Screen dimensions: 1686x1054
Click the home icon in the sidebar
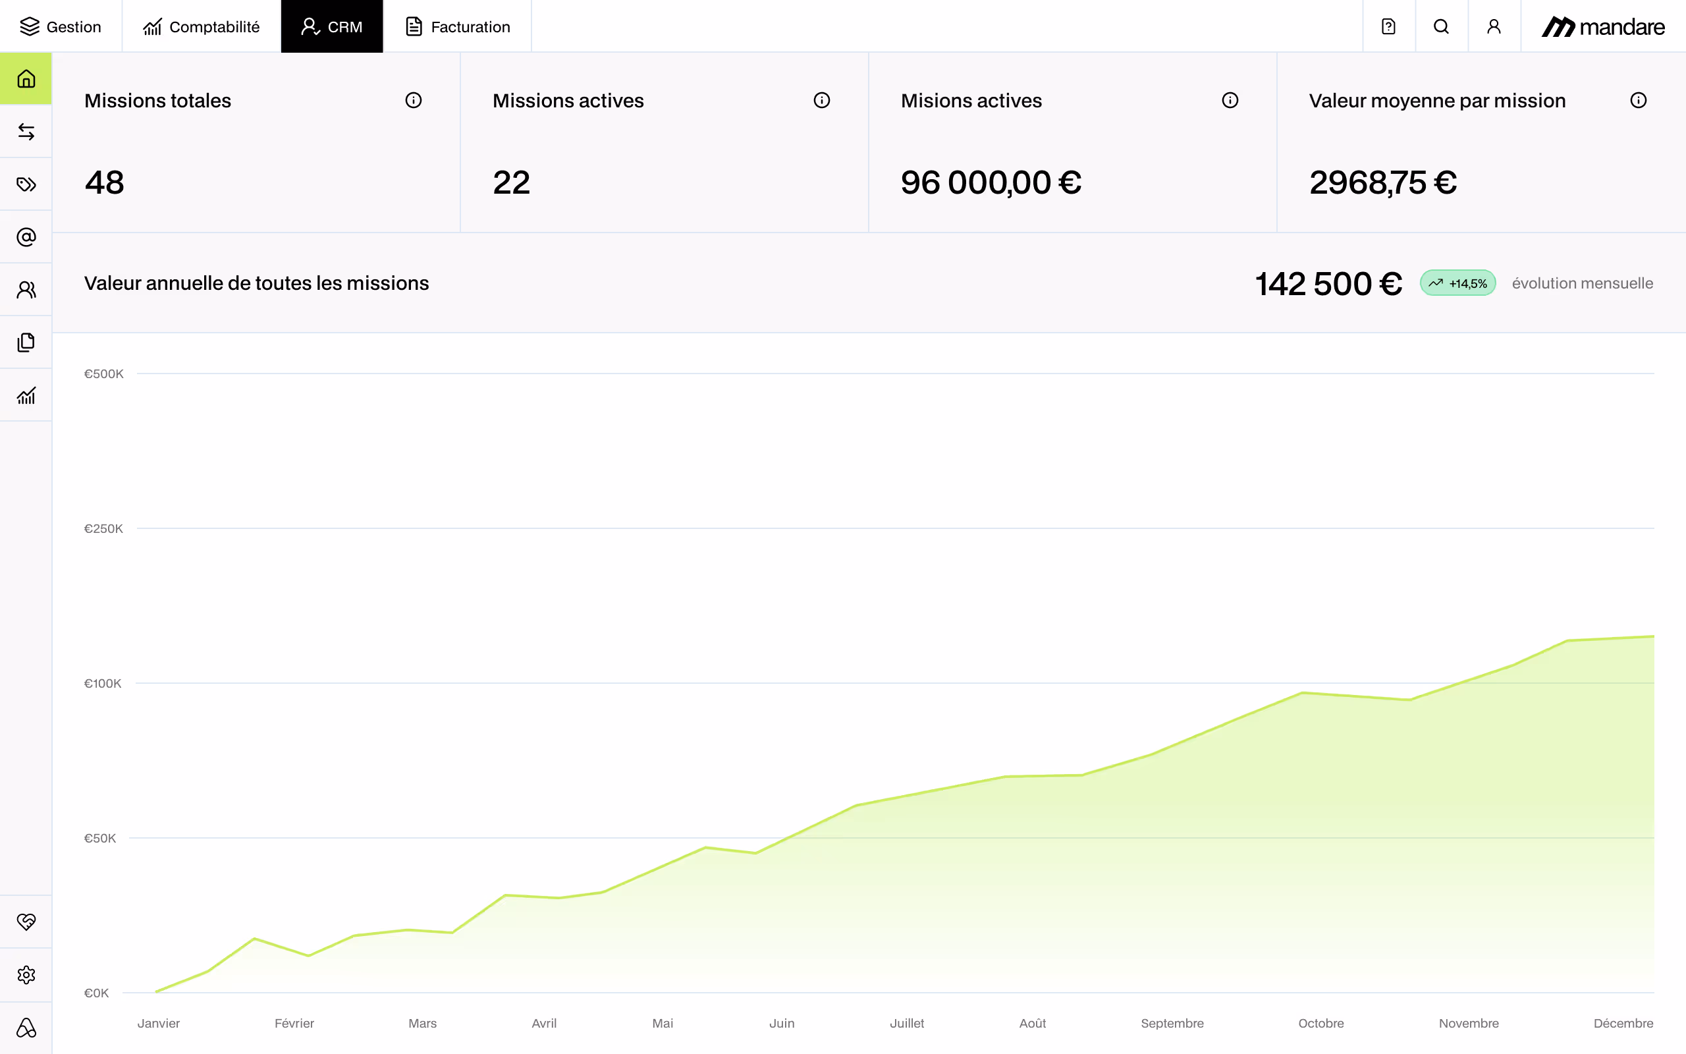[26, 79]
